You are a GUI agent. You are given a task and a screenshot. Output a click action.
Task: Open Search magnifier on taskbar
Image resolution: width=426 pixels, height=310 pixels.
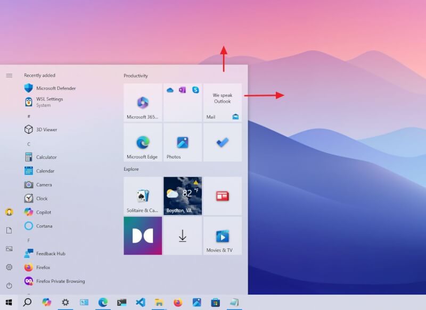27,302
